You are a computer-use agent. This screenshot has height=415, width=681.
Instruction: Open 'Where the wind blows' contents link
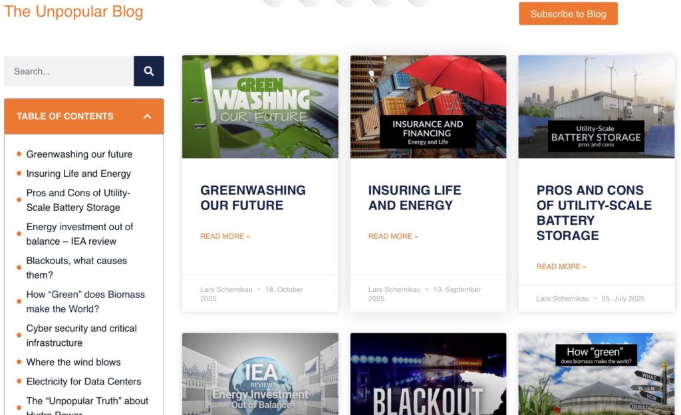(73, 362)
